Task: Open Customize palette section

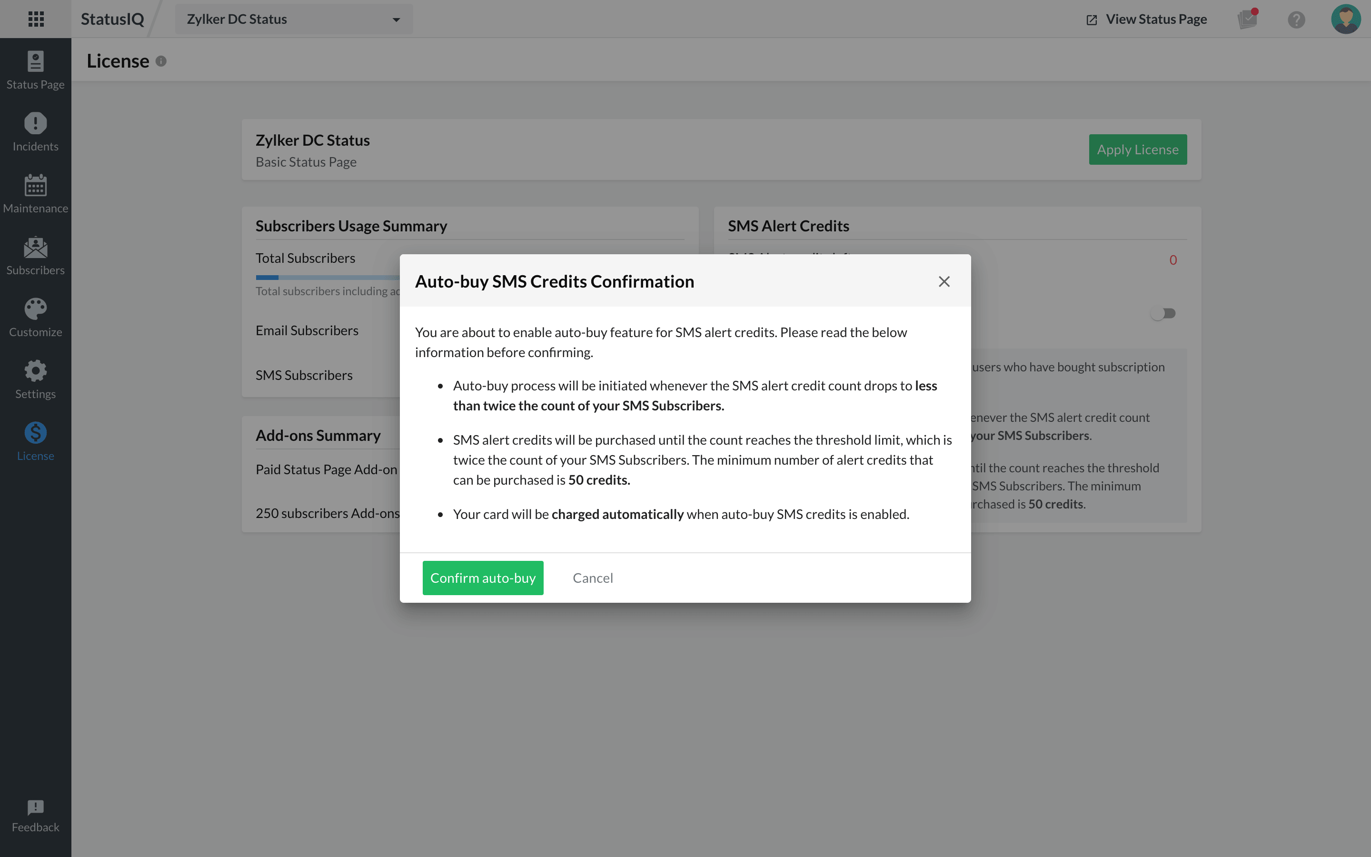Action: tap(35, 318)
